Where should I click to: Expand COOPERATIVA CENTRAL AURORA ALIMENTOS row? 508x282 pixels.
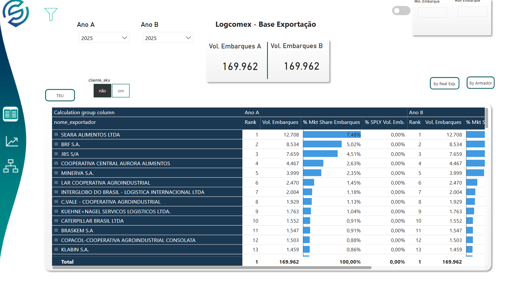click(56, 163)
